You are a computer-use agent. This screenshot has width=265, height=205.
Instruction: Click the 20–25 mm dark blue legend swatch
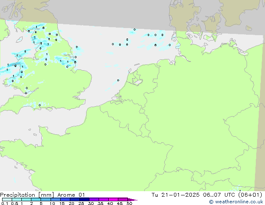click(75, 200)
